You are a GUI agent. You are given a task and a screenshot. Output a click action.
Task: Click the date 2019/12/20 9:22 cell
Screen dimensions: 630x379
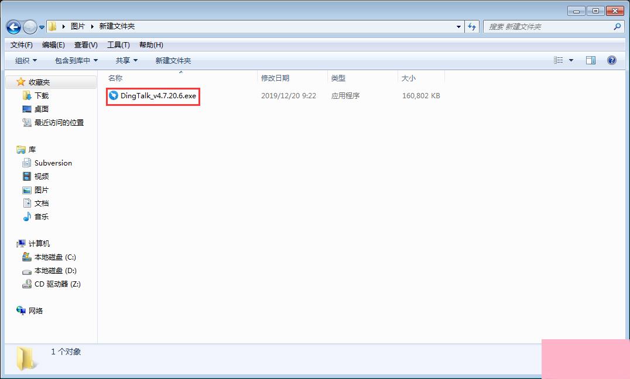289,95
